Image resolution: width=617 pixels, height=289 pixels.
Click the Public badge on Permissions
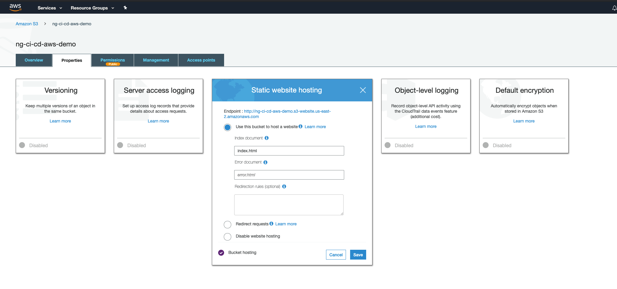pos(113,64)
